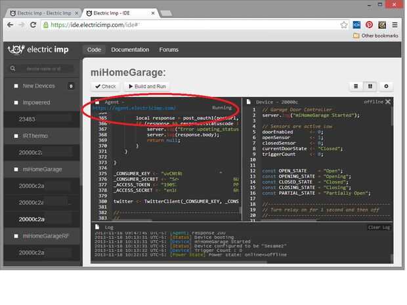Click the electric imp logo
The image size is (407, 305).
click(x=38, y=49)
